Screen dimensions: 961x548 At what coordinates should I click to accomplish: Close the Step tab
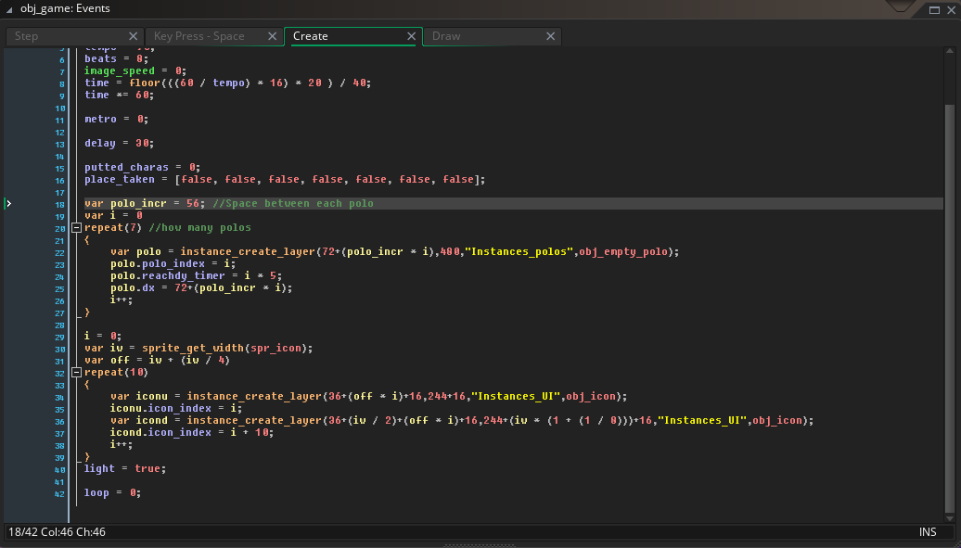pyautogui.click(x=133, y=36)
